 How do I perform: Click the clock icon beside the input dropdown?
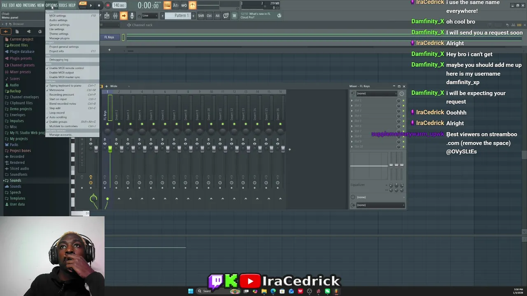tap(402, 94)
